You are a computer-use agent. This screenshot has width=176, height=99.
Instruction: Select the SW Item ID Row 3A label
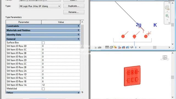16,57
